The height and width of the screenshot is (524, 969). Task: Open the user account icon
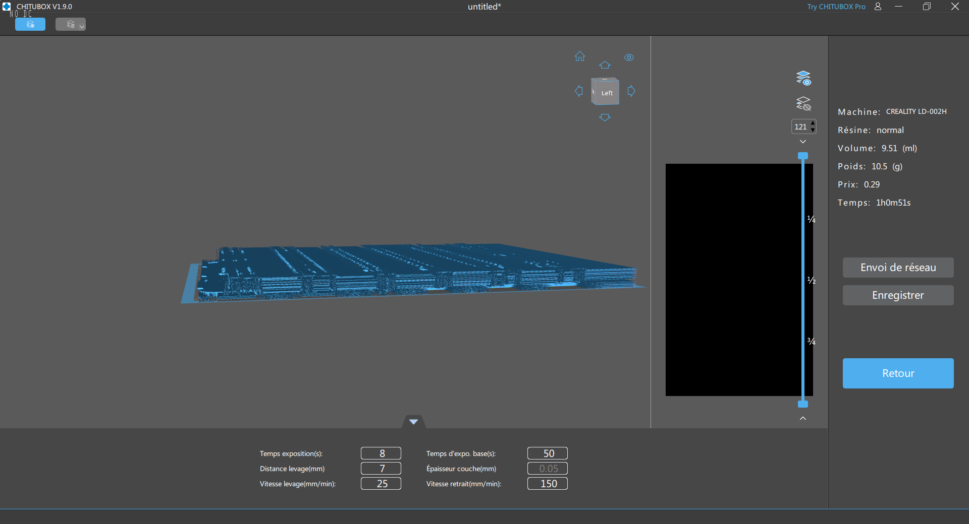(878, 7)
